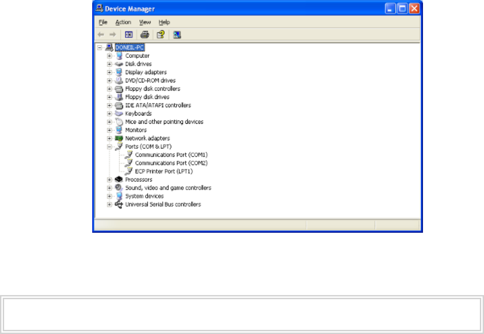Click the DVD/CD-ROM drives icon

(x=119, y=81)
